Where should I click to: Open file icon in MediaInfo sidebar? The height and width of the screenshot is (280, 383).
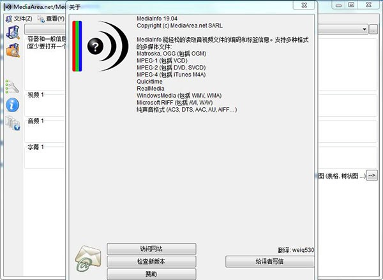coord(13,33)
